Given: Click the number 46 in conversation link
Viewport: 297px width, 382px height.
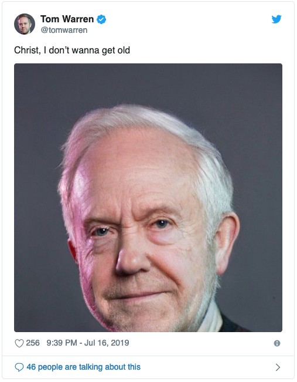Looking at the screenshot, I should [x=31, y=367].
